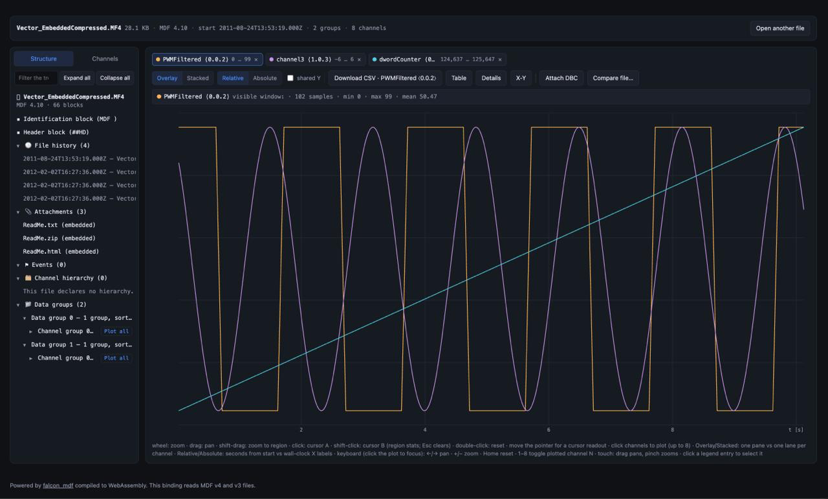Image resolution: width=828 pixels, height=499 pixels.
Task: Click Expand all button
Action: point(77,78)
